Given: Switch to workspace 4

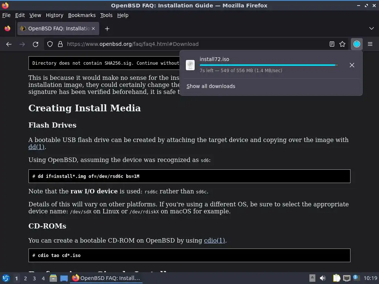Looking at the screenshot, I should 43,278.
